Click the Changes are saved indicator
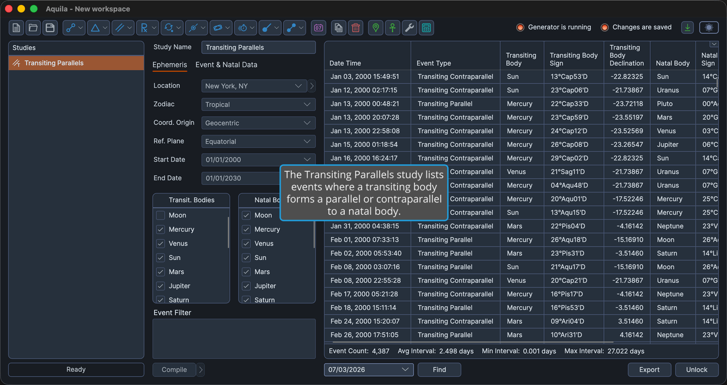Image resolution: width=727 pixels, height=385 pixels. tap(636, 27)
